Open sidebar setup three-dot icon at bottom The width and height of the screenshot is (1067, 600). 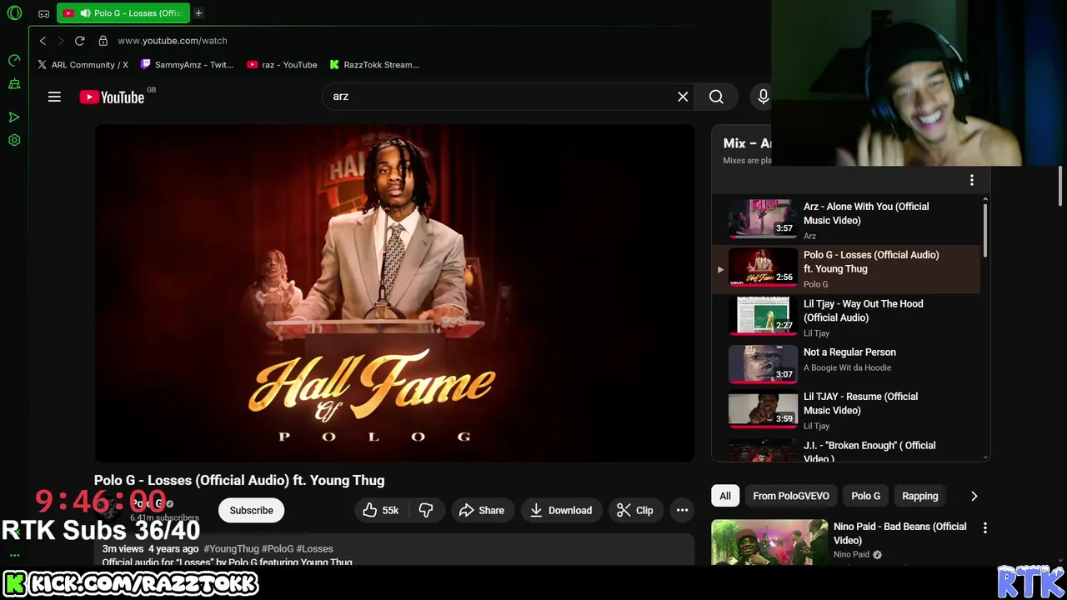(x=14, y=554)
